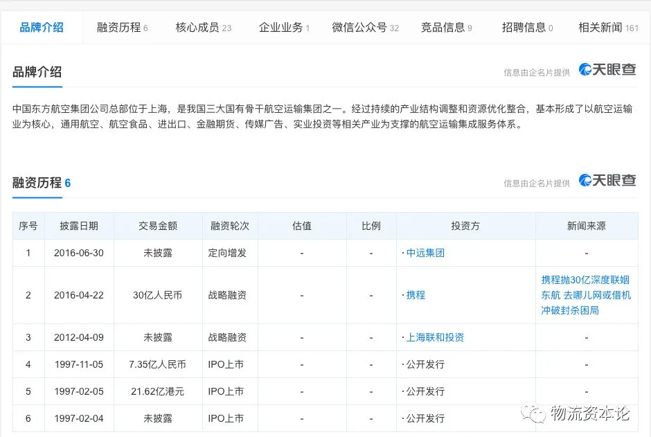Open the 招聘信息 tab
651x437 pixels.
527,28
